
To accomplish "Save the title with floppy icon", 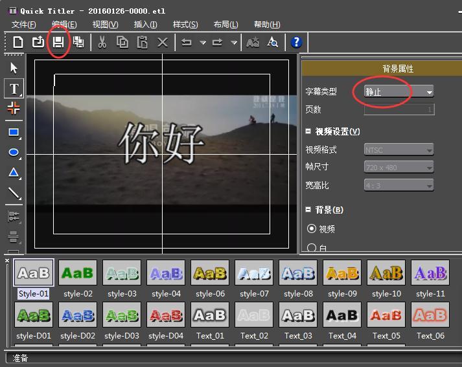I will (x=58, y=42).
